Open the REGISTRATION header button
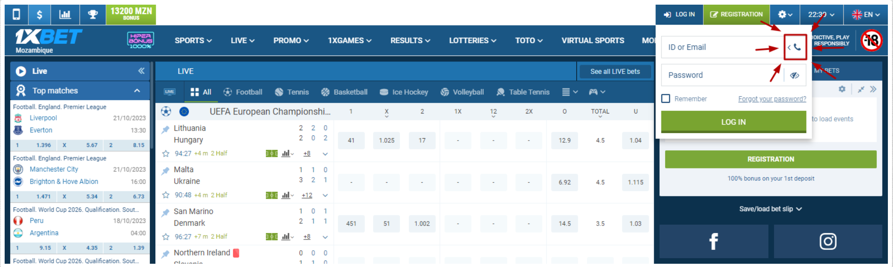Image resolution: width=893 pixels, height=267 pixels. [x=737, y=14]
